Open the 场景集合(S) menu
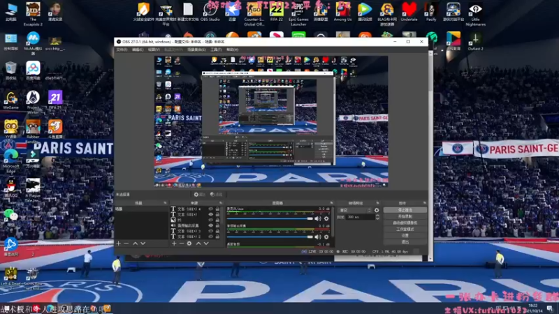Image resolution: width=559 pixels, height=314 pixels. click(x=196, y=50)
